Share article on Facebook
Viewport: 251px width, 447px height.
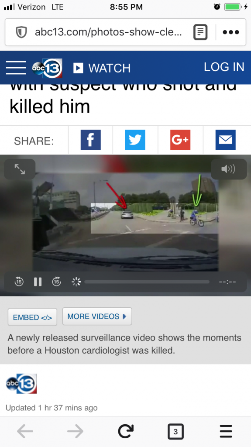coord(91,140)
